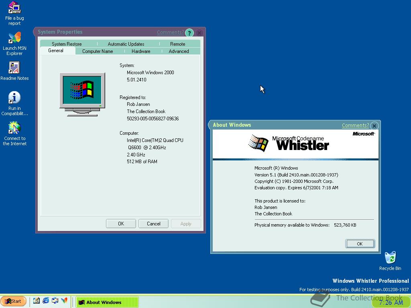Open the Computer Name tab
This screenshot has width=411, height=308.
pos(98,51)
